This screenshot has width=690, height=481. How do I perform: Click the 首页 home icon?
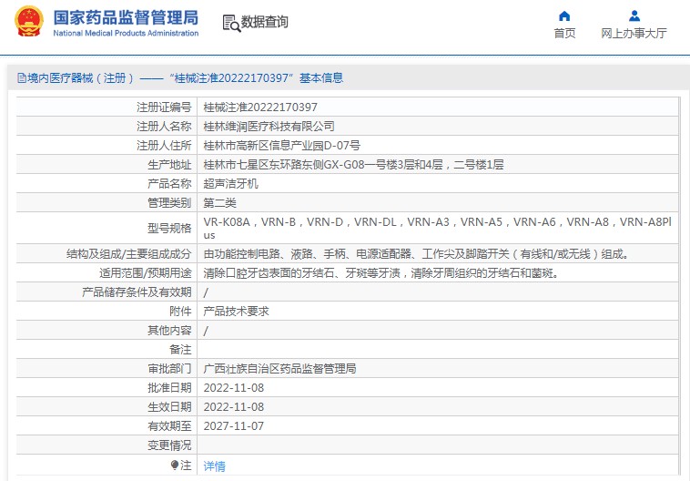(564, 16)
